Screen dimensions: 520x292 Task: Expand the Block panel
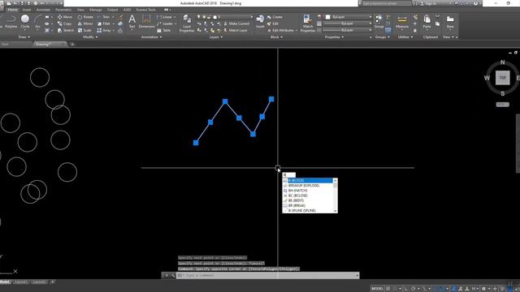(276, 37)
